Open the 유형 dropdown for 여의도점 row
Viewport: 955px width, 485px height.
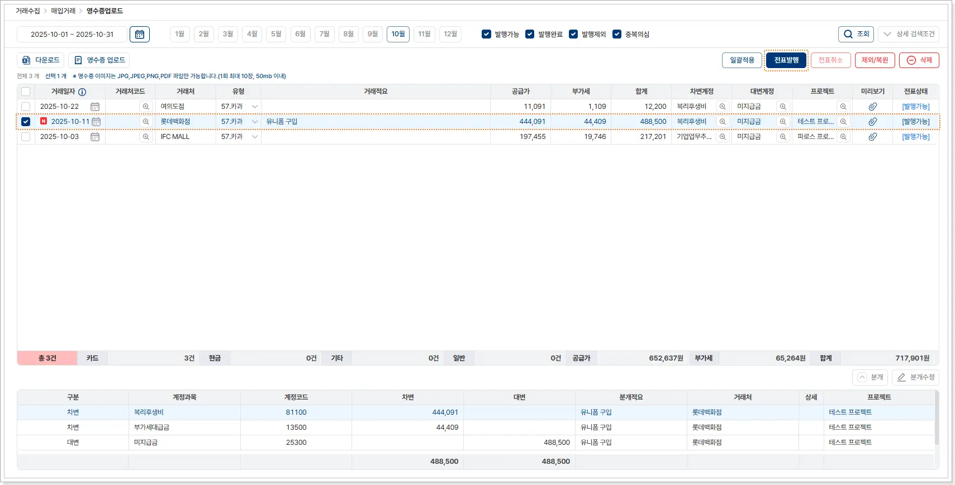click(x=255, y=107)
